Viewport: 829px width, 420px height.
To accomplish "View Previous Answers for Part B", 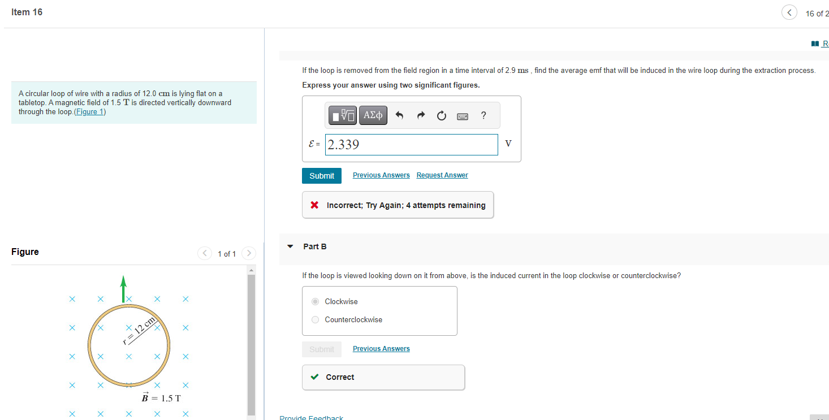I will (x=381, y=349).
